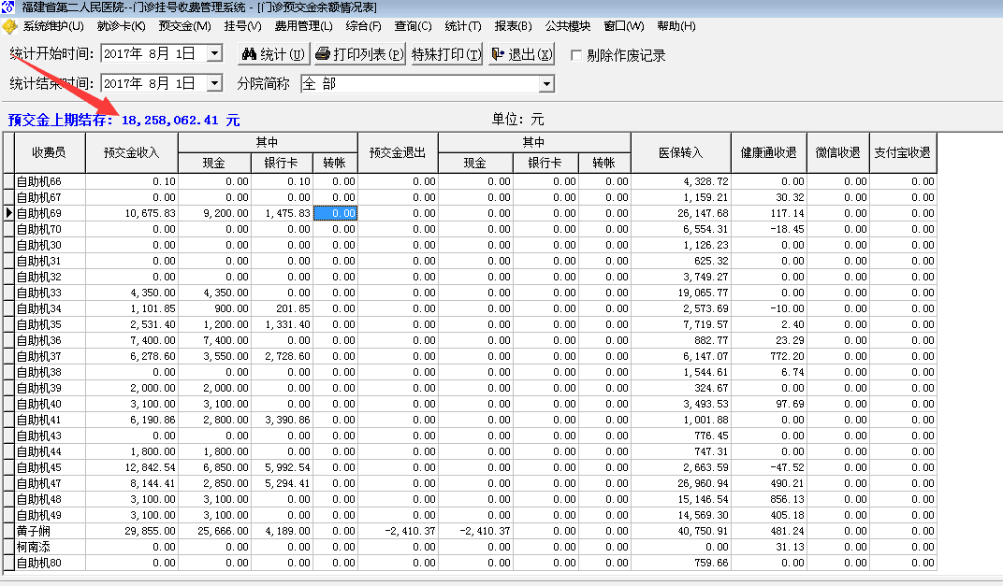The width and height of the screenshot is (1003, 586).
Task: Click the value 5,992.54 in 银行卡 column
Action: pyautogui.click(x=288, y=468)
